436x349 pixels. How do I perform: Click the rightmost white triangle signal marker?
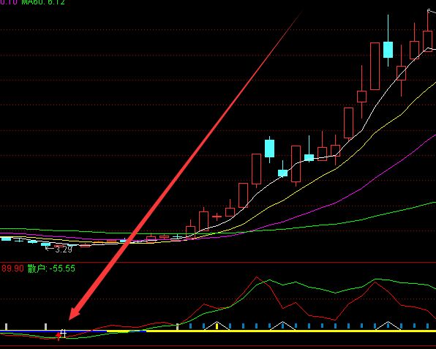pyautogui.click(x=388, y=326)
